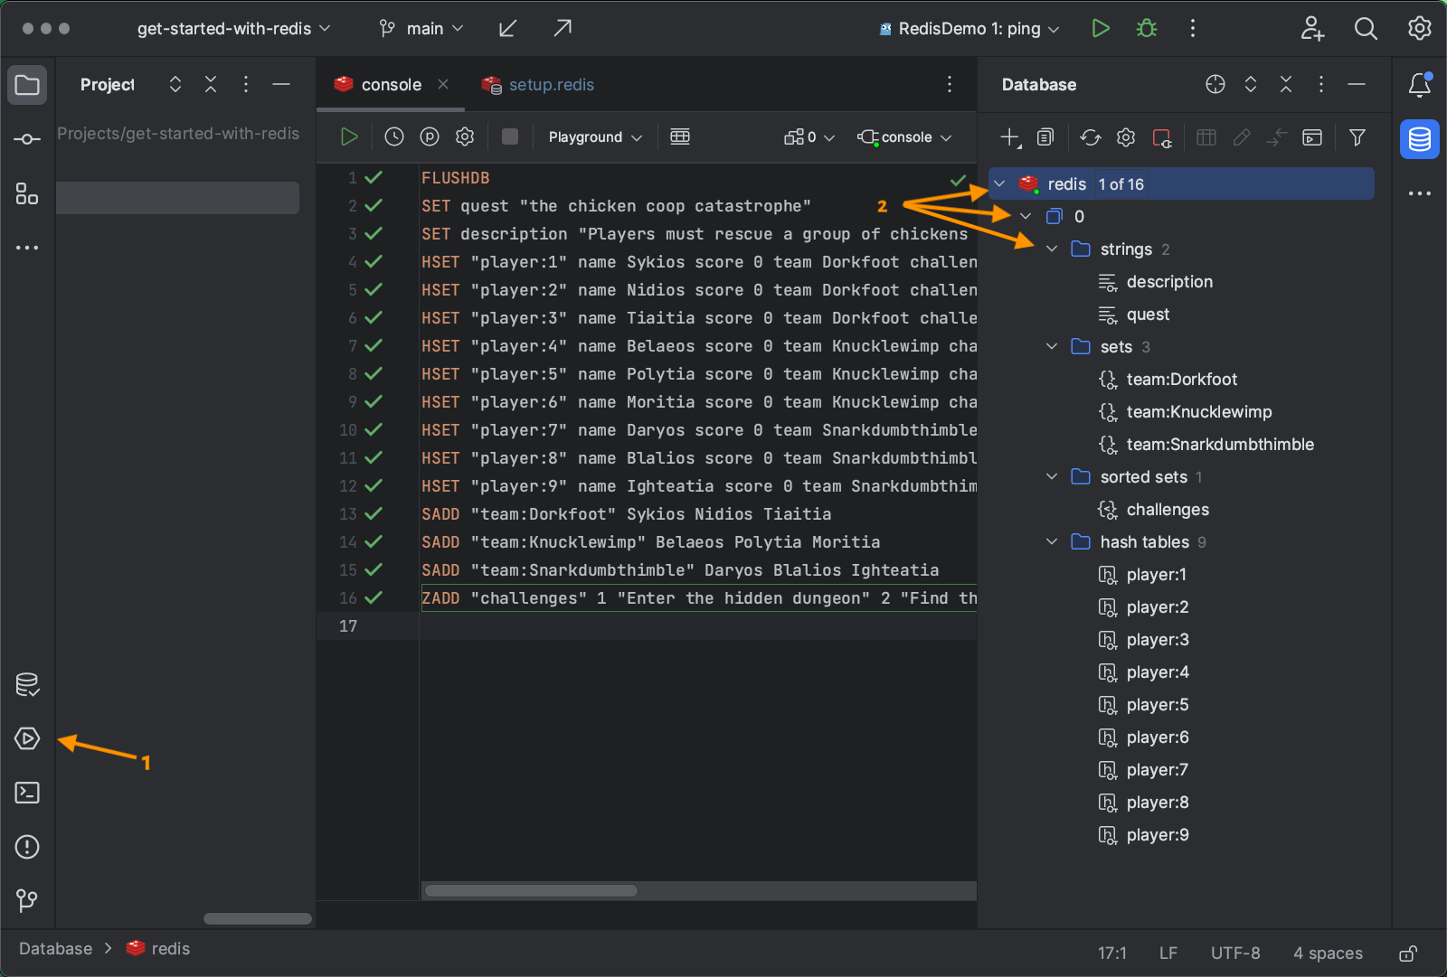The height and width of the screenshot is (977, 1447).
Task: Select the team:Knucklewimp set
Action: (x=1198, y=412)
